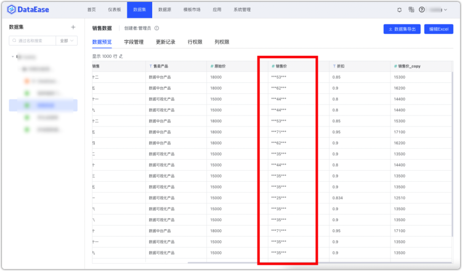Select 数据集 in top navigation
The image size is (462, 271).
tap(139, 10)
